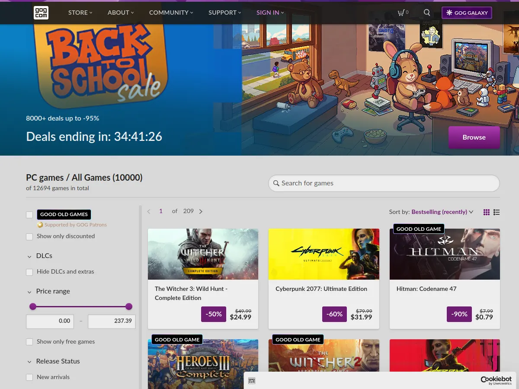Click the maximum price slider handle
The width and height of the screenshot is (519, 389).
[x=129, y=306]
